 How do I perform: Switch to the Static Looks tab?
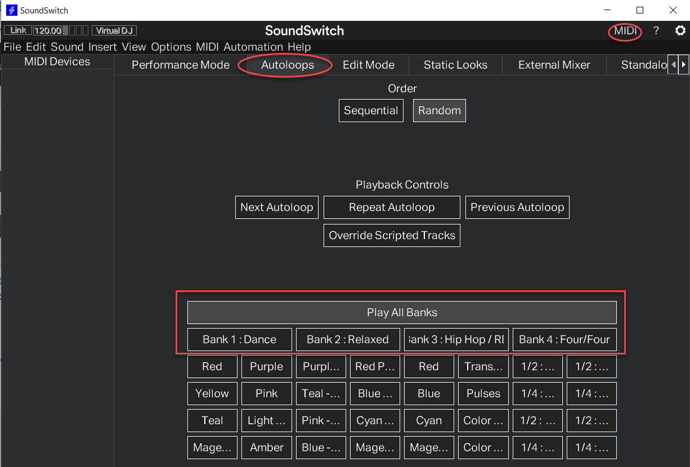click(x=456, y=65)
